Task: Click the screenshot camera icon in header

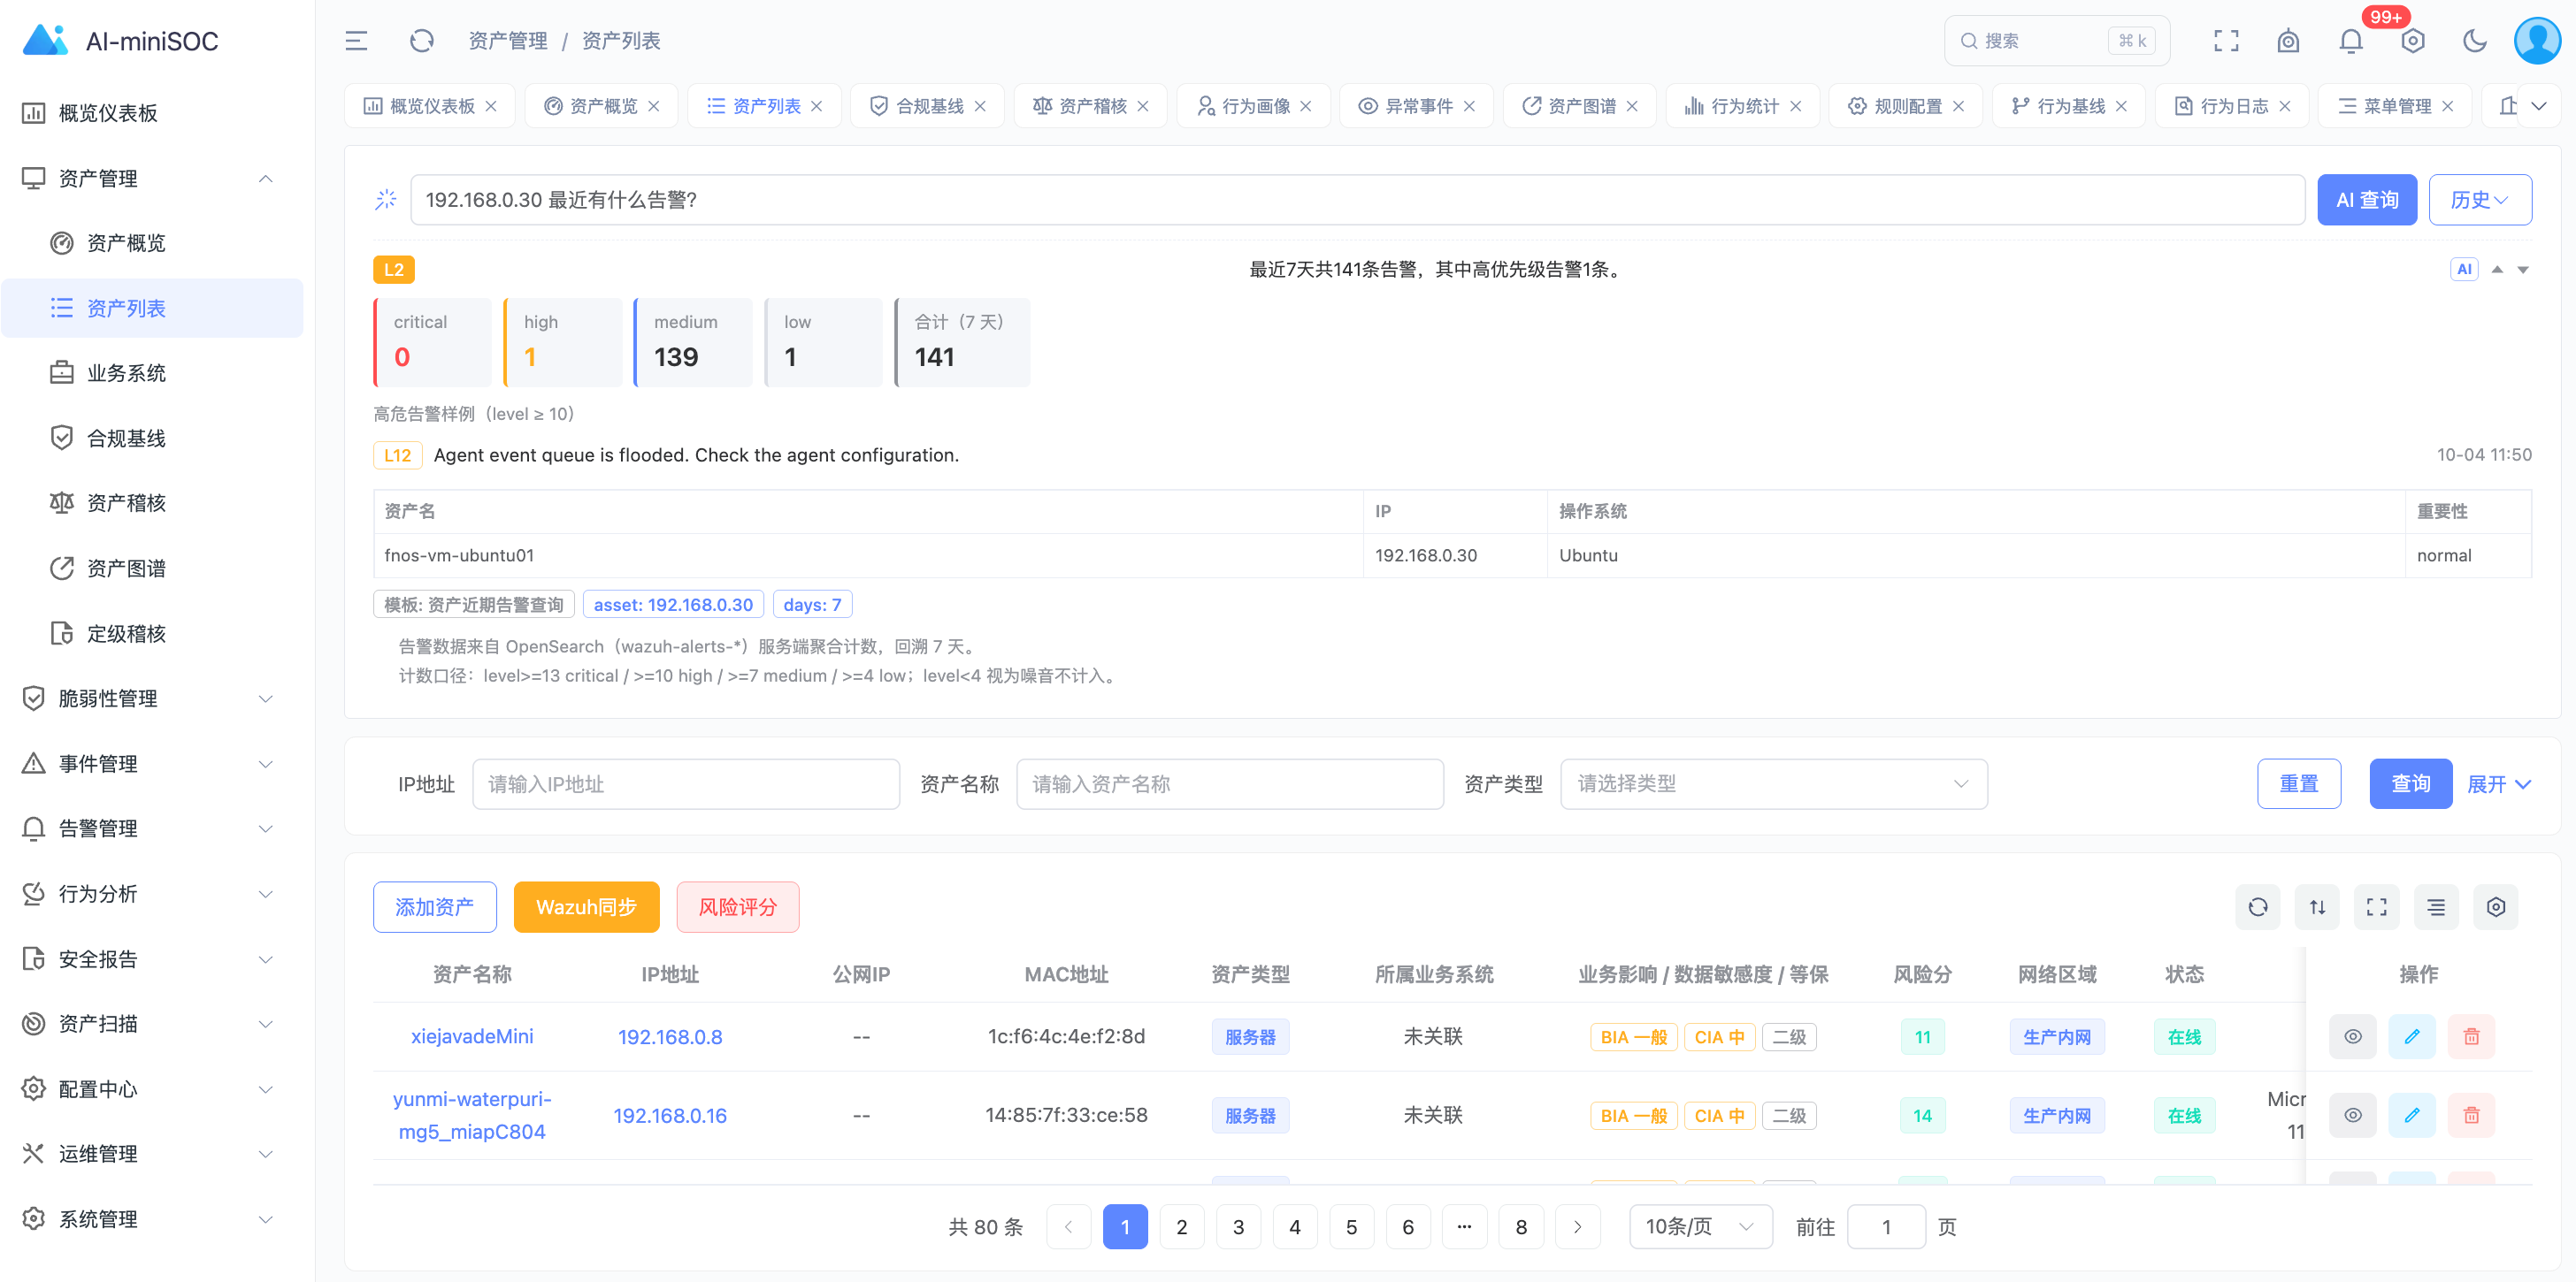Action: pyautogui.click(x=2288, y=41)
